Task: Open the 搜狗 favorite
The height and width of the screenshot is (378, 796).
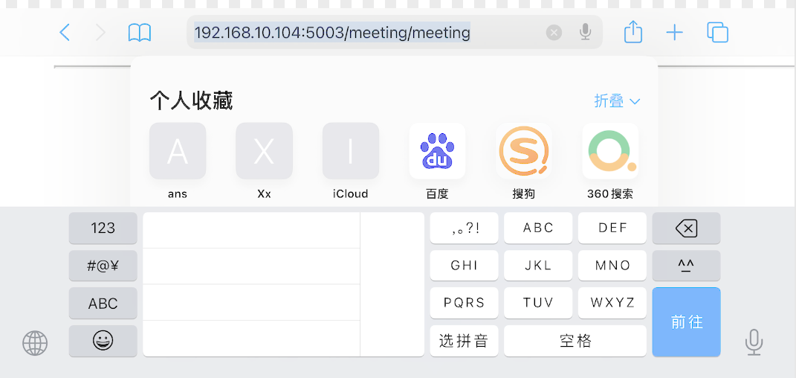Action: (x=524, y=151)
